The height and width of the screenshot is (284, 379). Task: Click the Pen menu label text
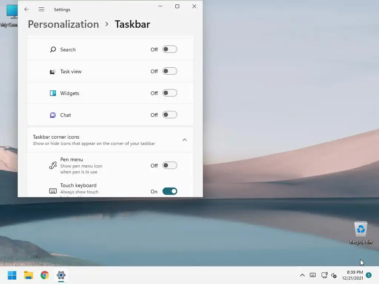point(71,159)
